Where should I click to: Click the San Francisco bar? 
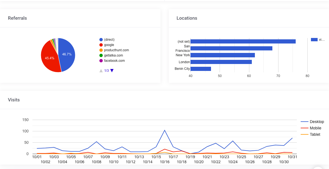pyautogui.click(x=231, y=48)
